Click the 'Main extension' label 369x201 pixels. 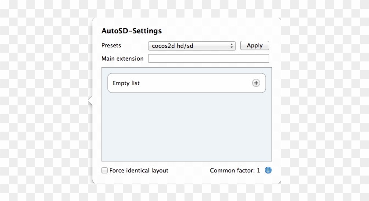[123, 58]
